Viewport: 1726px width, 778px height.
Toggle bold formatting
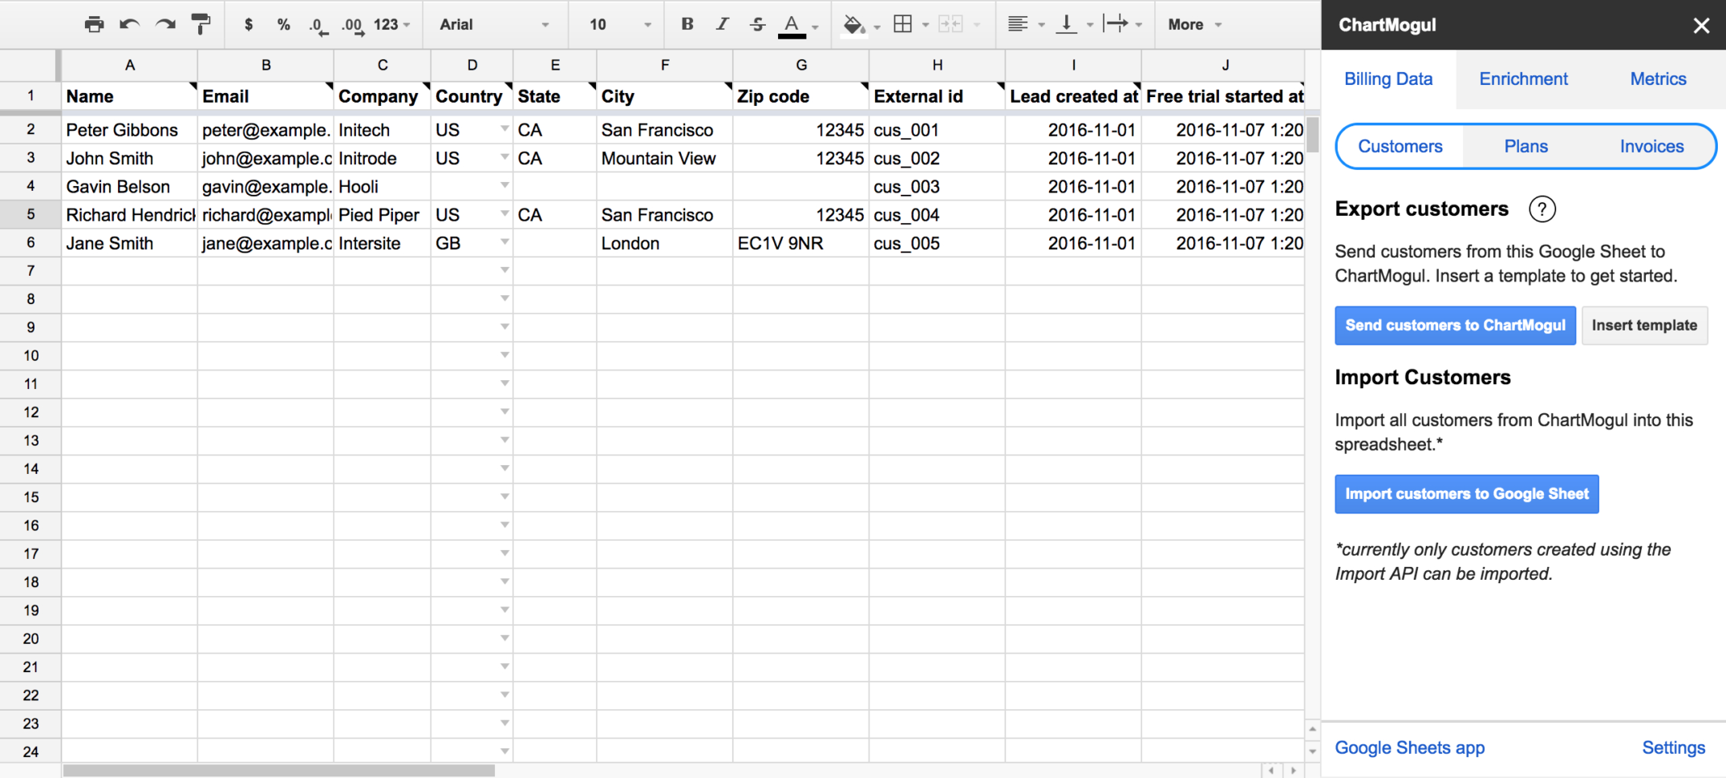(687, 24)
